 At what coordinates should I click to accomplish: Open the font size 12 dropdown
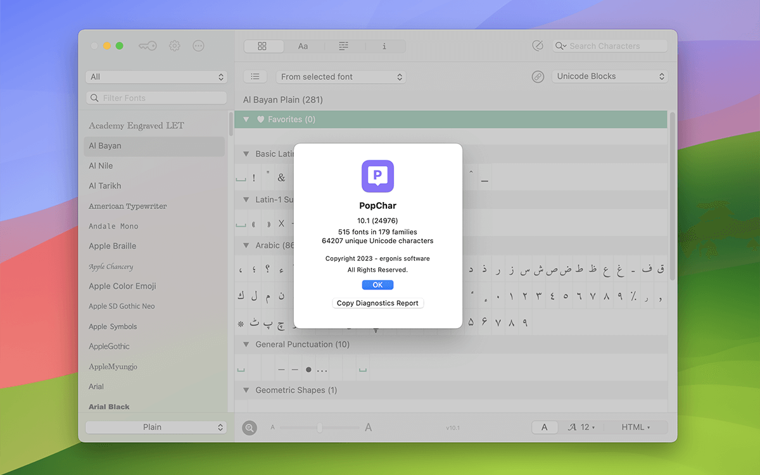(x=581, y=427)
